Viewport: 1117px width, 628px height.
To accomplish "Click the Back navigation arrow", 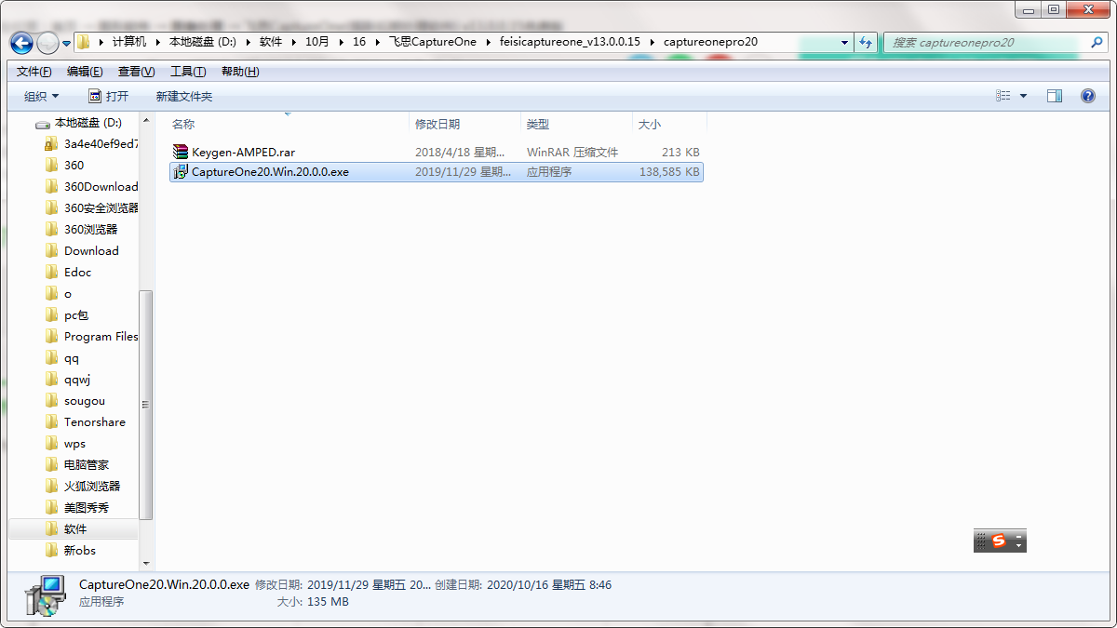I will 21,43.
